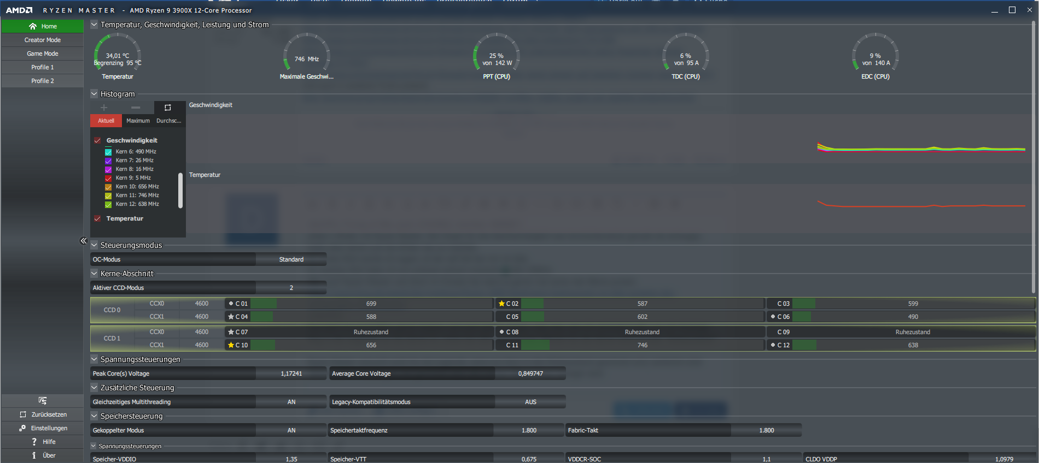Viewport: 1039px width, 463px height.
Task: Collapse the sidebar with double chevron
Action: 84,241
